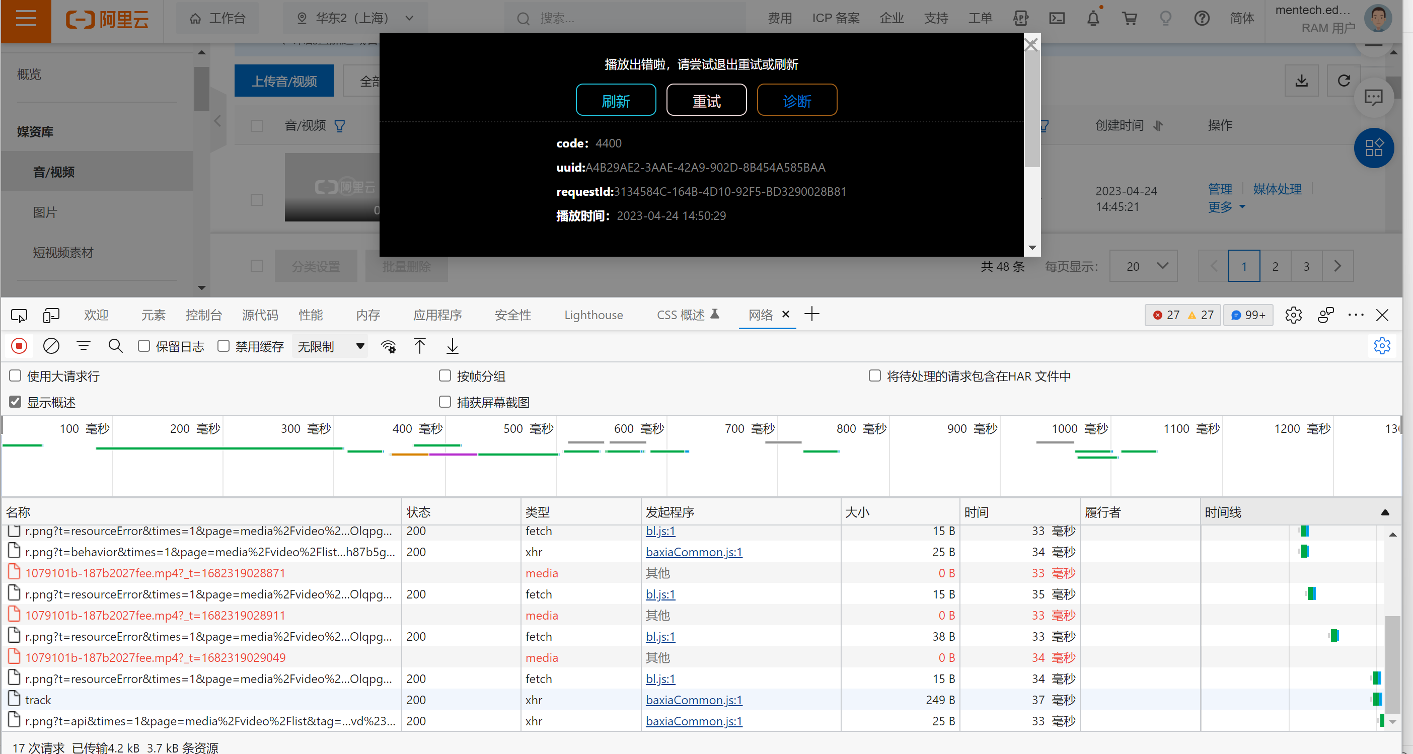Viewport: 1413px width, 754px height.
Task: Switch to the 控制台 DevTools tab
Action: [203, 315]
